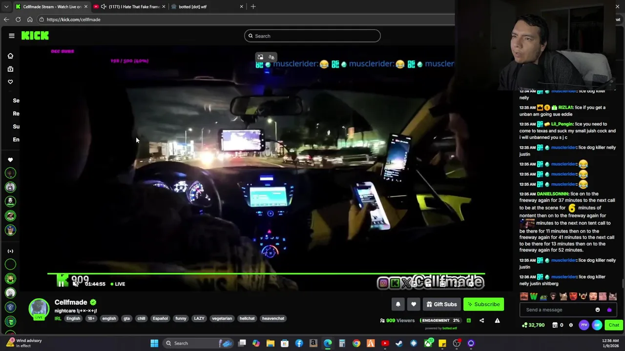Switch to the YouTube 'I Hate That Fake Frame' tab

(130, 6)
